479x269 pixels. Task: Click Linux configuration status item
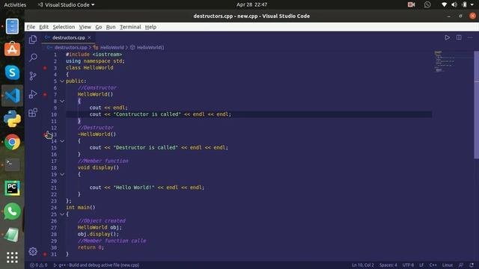pyautogui.click(x=448, y=265)
